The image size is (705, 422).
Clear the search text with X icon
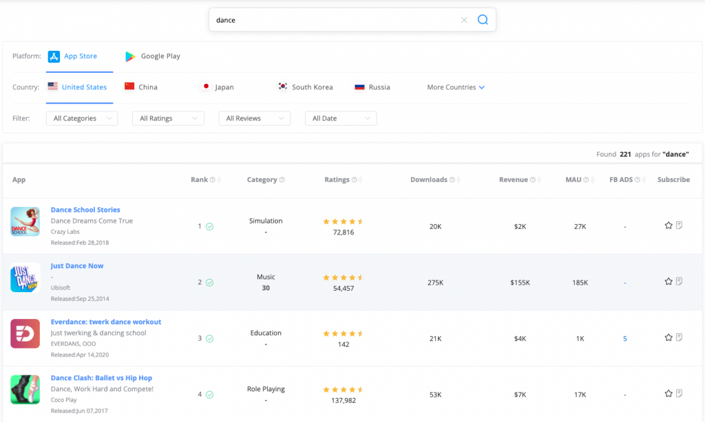(x=464, y=20)
